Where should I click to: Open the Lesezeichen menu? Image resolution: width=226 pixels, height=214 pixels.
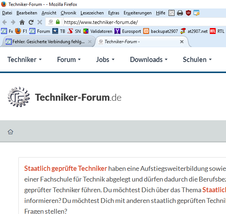92,13
